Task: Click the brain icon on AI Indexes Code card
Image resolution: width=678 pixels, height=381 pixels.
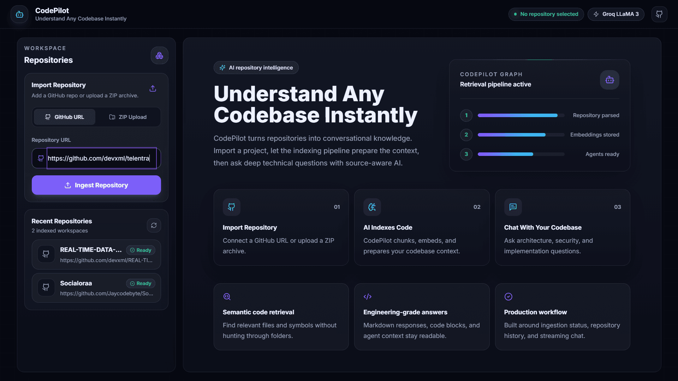Action: [372, 207]
